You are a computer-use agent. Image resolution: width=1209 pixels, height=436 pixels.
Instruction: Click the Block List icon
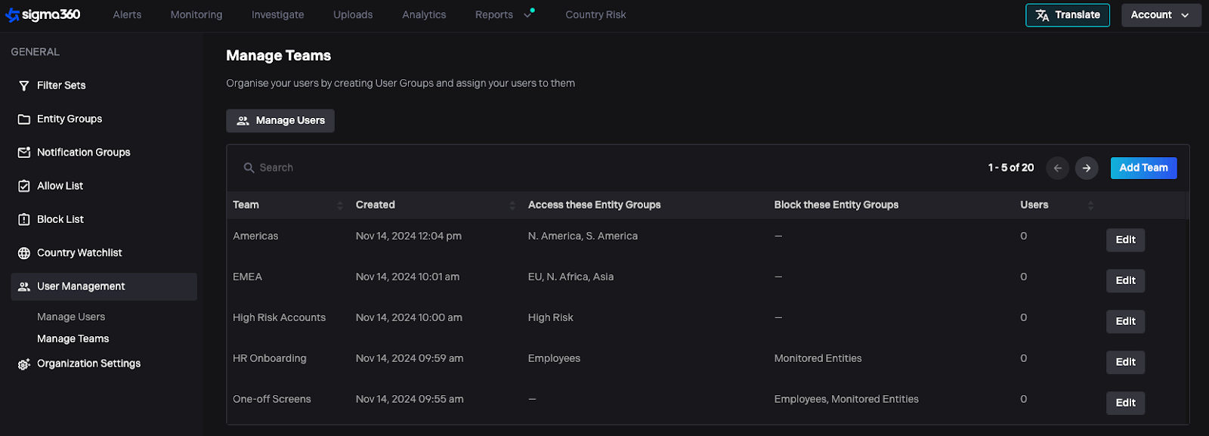[24, 220]
